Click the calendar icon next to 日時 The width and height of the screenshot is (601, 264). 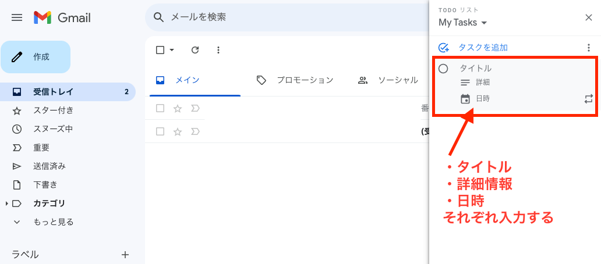(465, 99)
